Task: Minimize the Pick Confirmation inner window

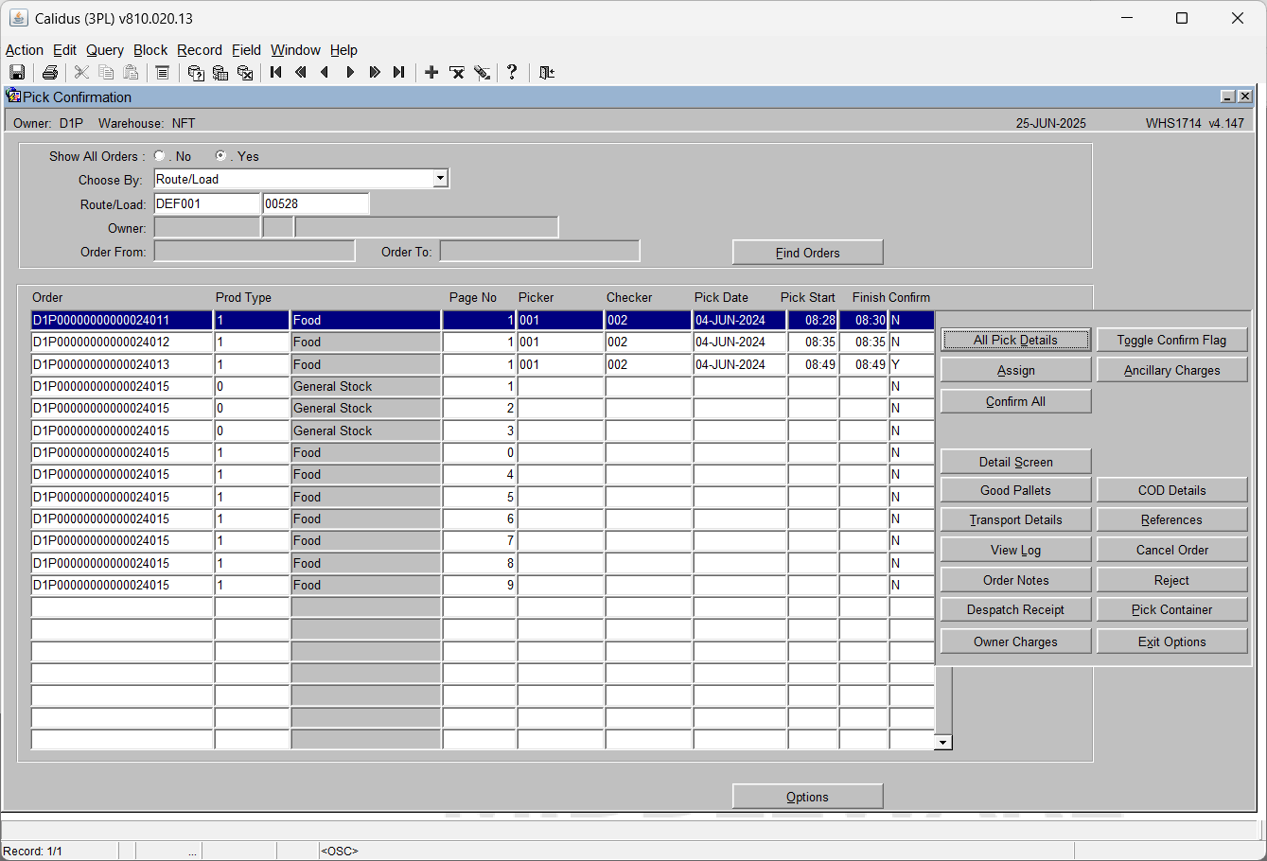Action: click(1228, 97)
